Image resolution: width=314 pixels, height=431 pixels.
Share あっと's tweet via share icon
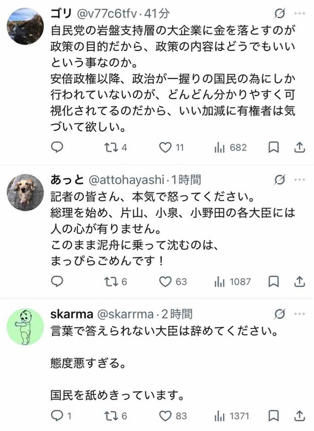300,281
